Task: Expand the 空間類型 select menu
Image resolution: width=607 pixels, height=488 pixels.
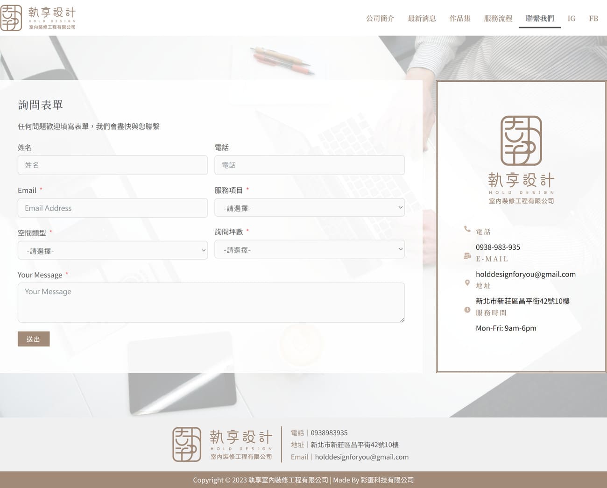Action: [113, 251]
